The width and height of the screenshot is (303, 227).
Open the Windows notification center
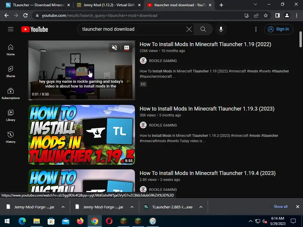(x=293, y=221)
